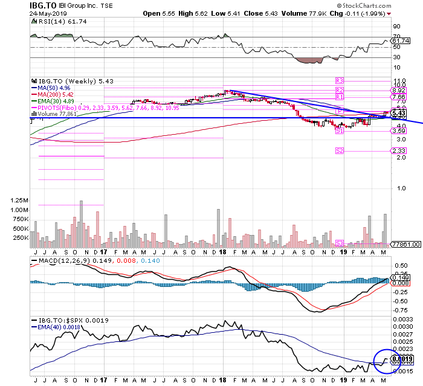This screenshot has height=386, width=423.
Task: Click the 19 year marker on bottom axis
Action: click(343, 381)
